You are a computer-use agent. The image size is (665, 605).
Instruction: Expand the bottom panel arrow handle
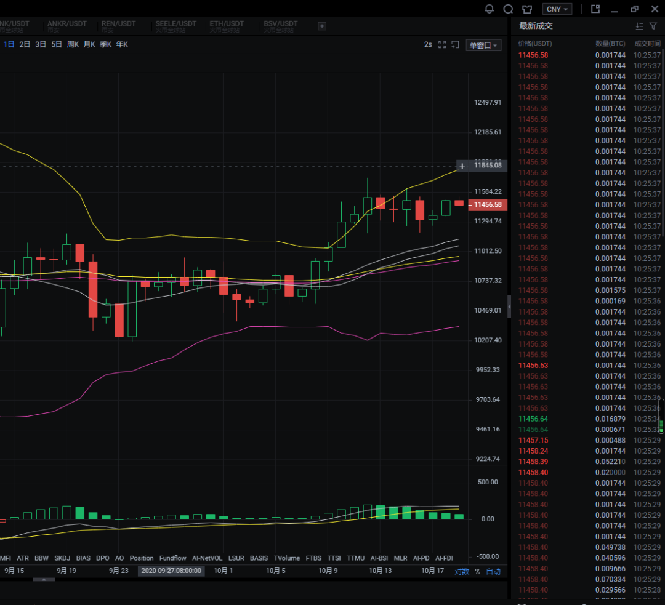tap(44, 580)
